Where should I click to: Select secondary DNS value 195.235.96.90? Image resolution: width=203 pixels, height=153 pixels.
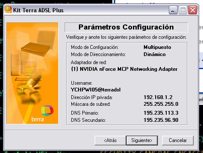(x=161, y=120)
